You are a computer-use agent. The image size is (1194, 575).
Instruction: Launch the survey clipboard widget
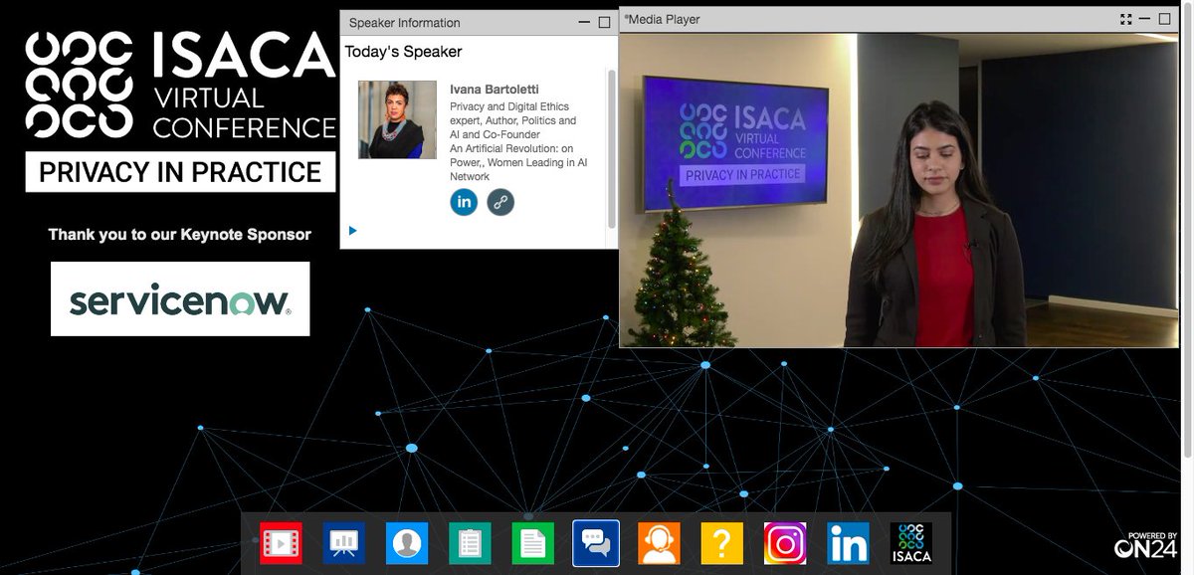(x=470, y=542)
